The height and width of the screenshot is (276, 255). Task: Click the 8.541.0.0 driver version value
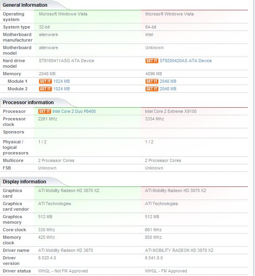pos(155,258)
